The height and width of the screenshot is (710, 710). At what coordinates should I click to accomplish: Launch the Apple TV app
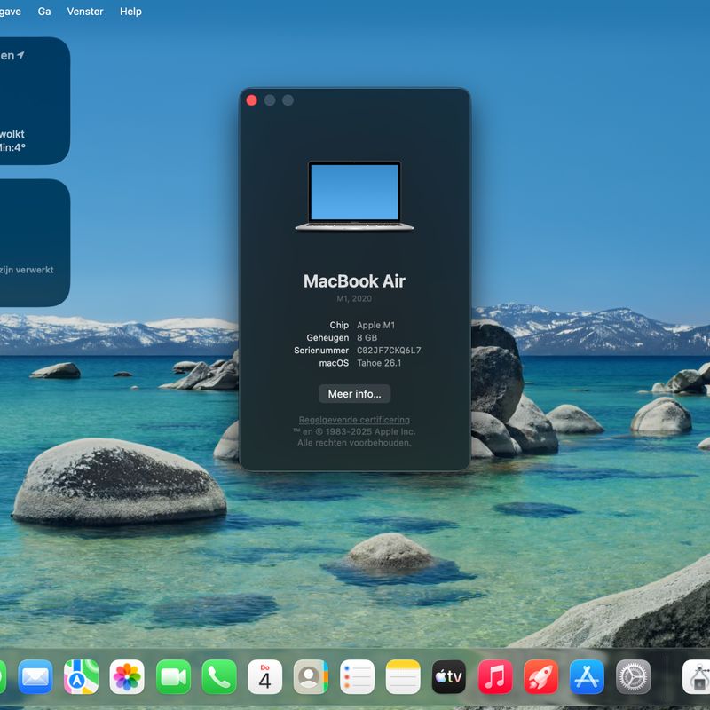tap(449, 677)
